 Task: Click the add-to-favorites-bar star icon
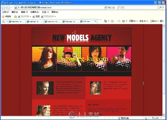click(x=15, y=17)
